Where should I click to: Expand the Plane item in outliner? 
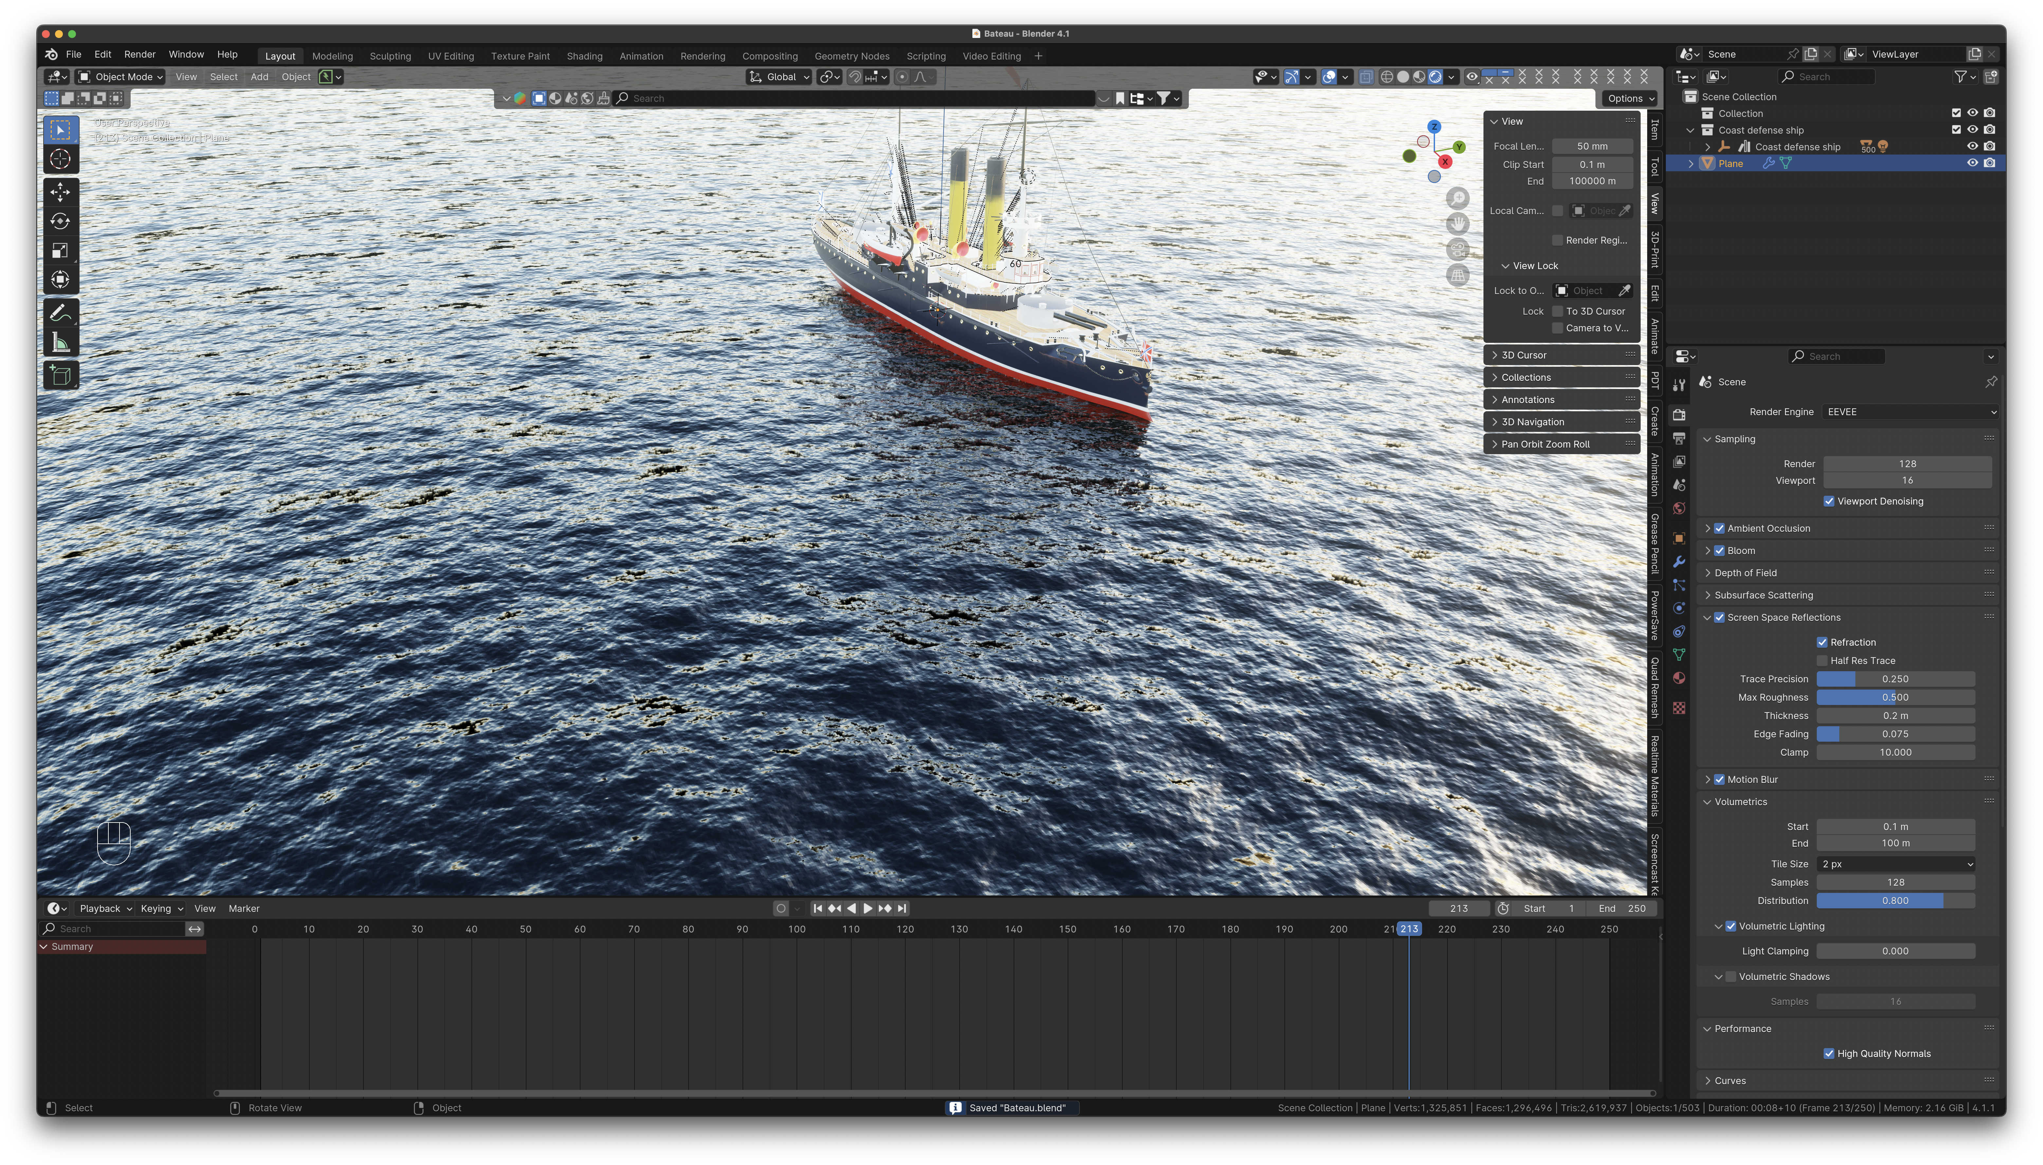(1690, 163)
